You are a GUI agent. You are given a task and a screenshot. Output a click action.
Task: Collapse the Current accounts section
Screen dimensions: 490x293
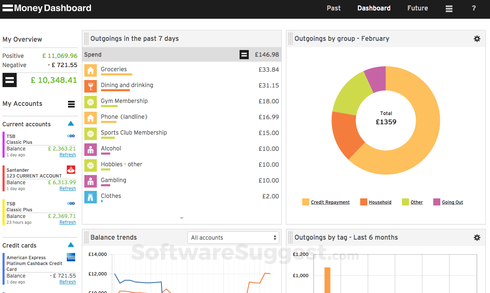click(71, 123)
